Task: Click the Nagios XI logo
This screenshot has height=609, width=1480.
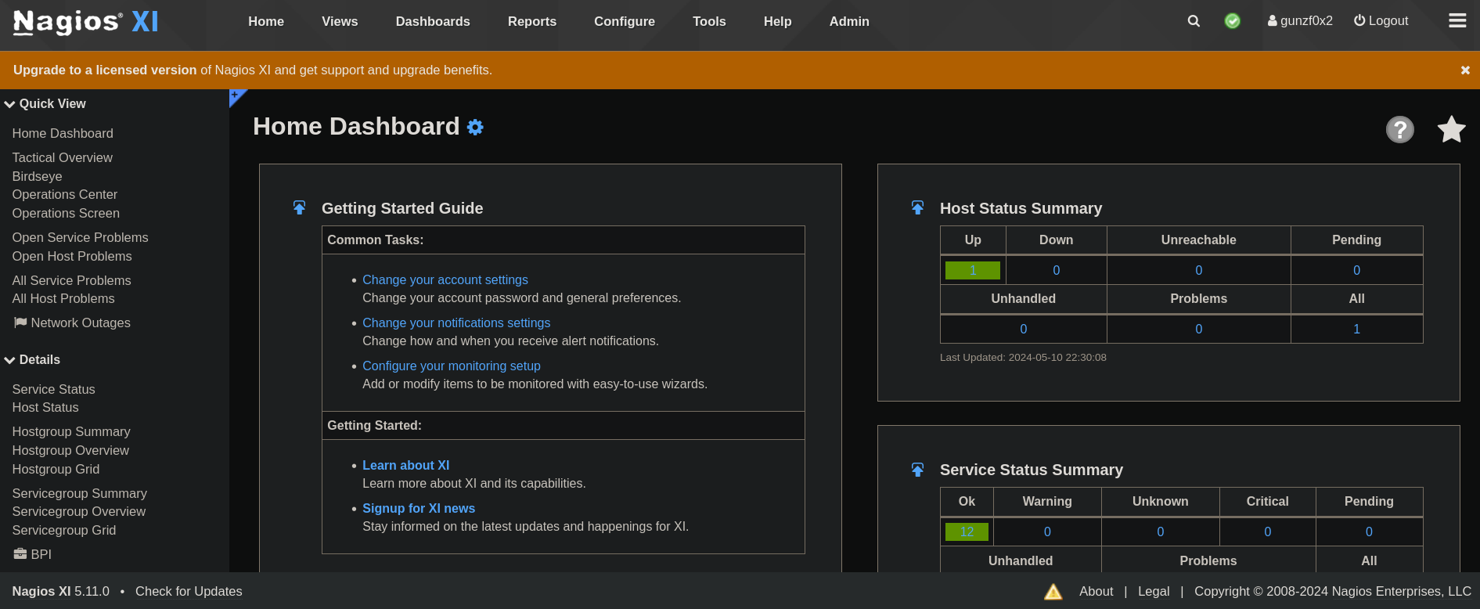Action: [86, 22]
